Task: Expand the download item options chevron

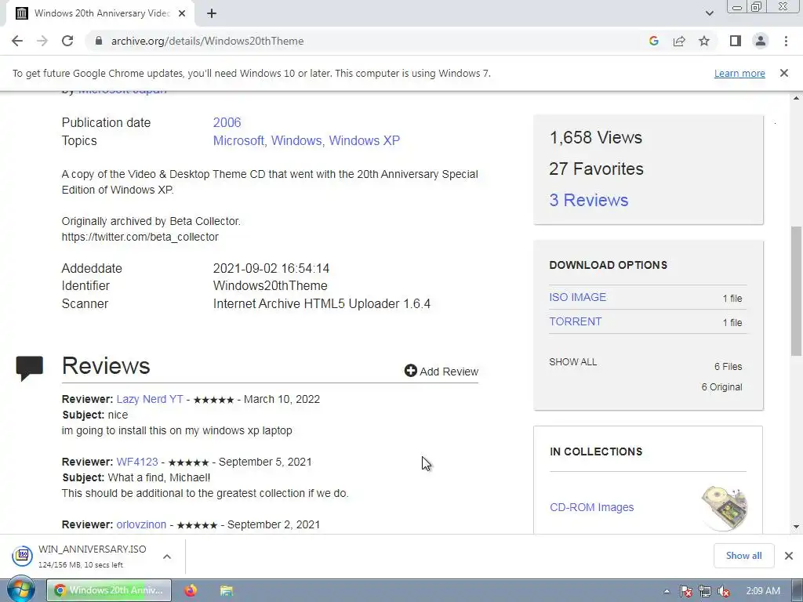Action: point(167,557)
